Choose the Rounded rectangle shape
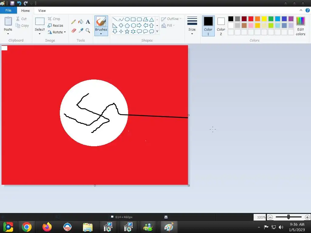 (139, 19)
